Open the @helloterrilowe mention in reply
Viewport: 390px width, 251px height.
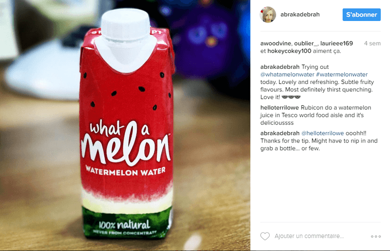point(322,133)
